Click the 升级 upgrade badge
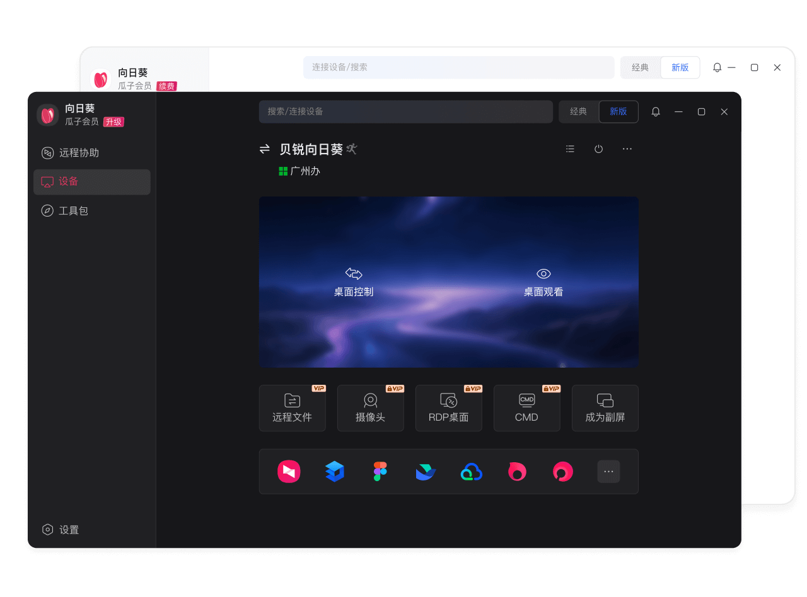The width and height of the screenshot is (807, 597). click(113, 122)
